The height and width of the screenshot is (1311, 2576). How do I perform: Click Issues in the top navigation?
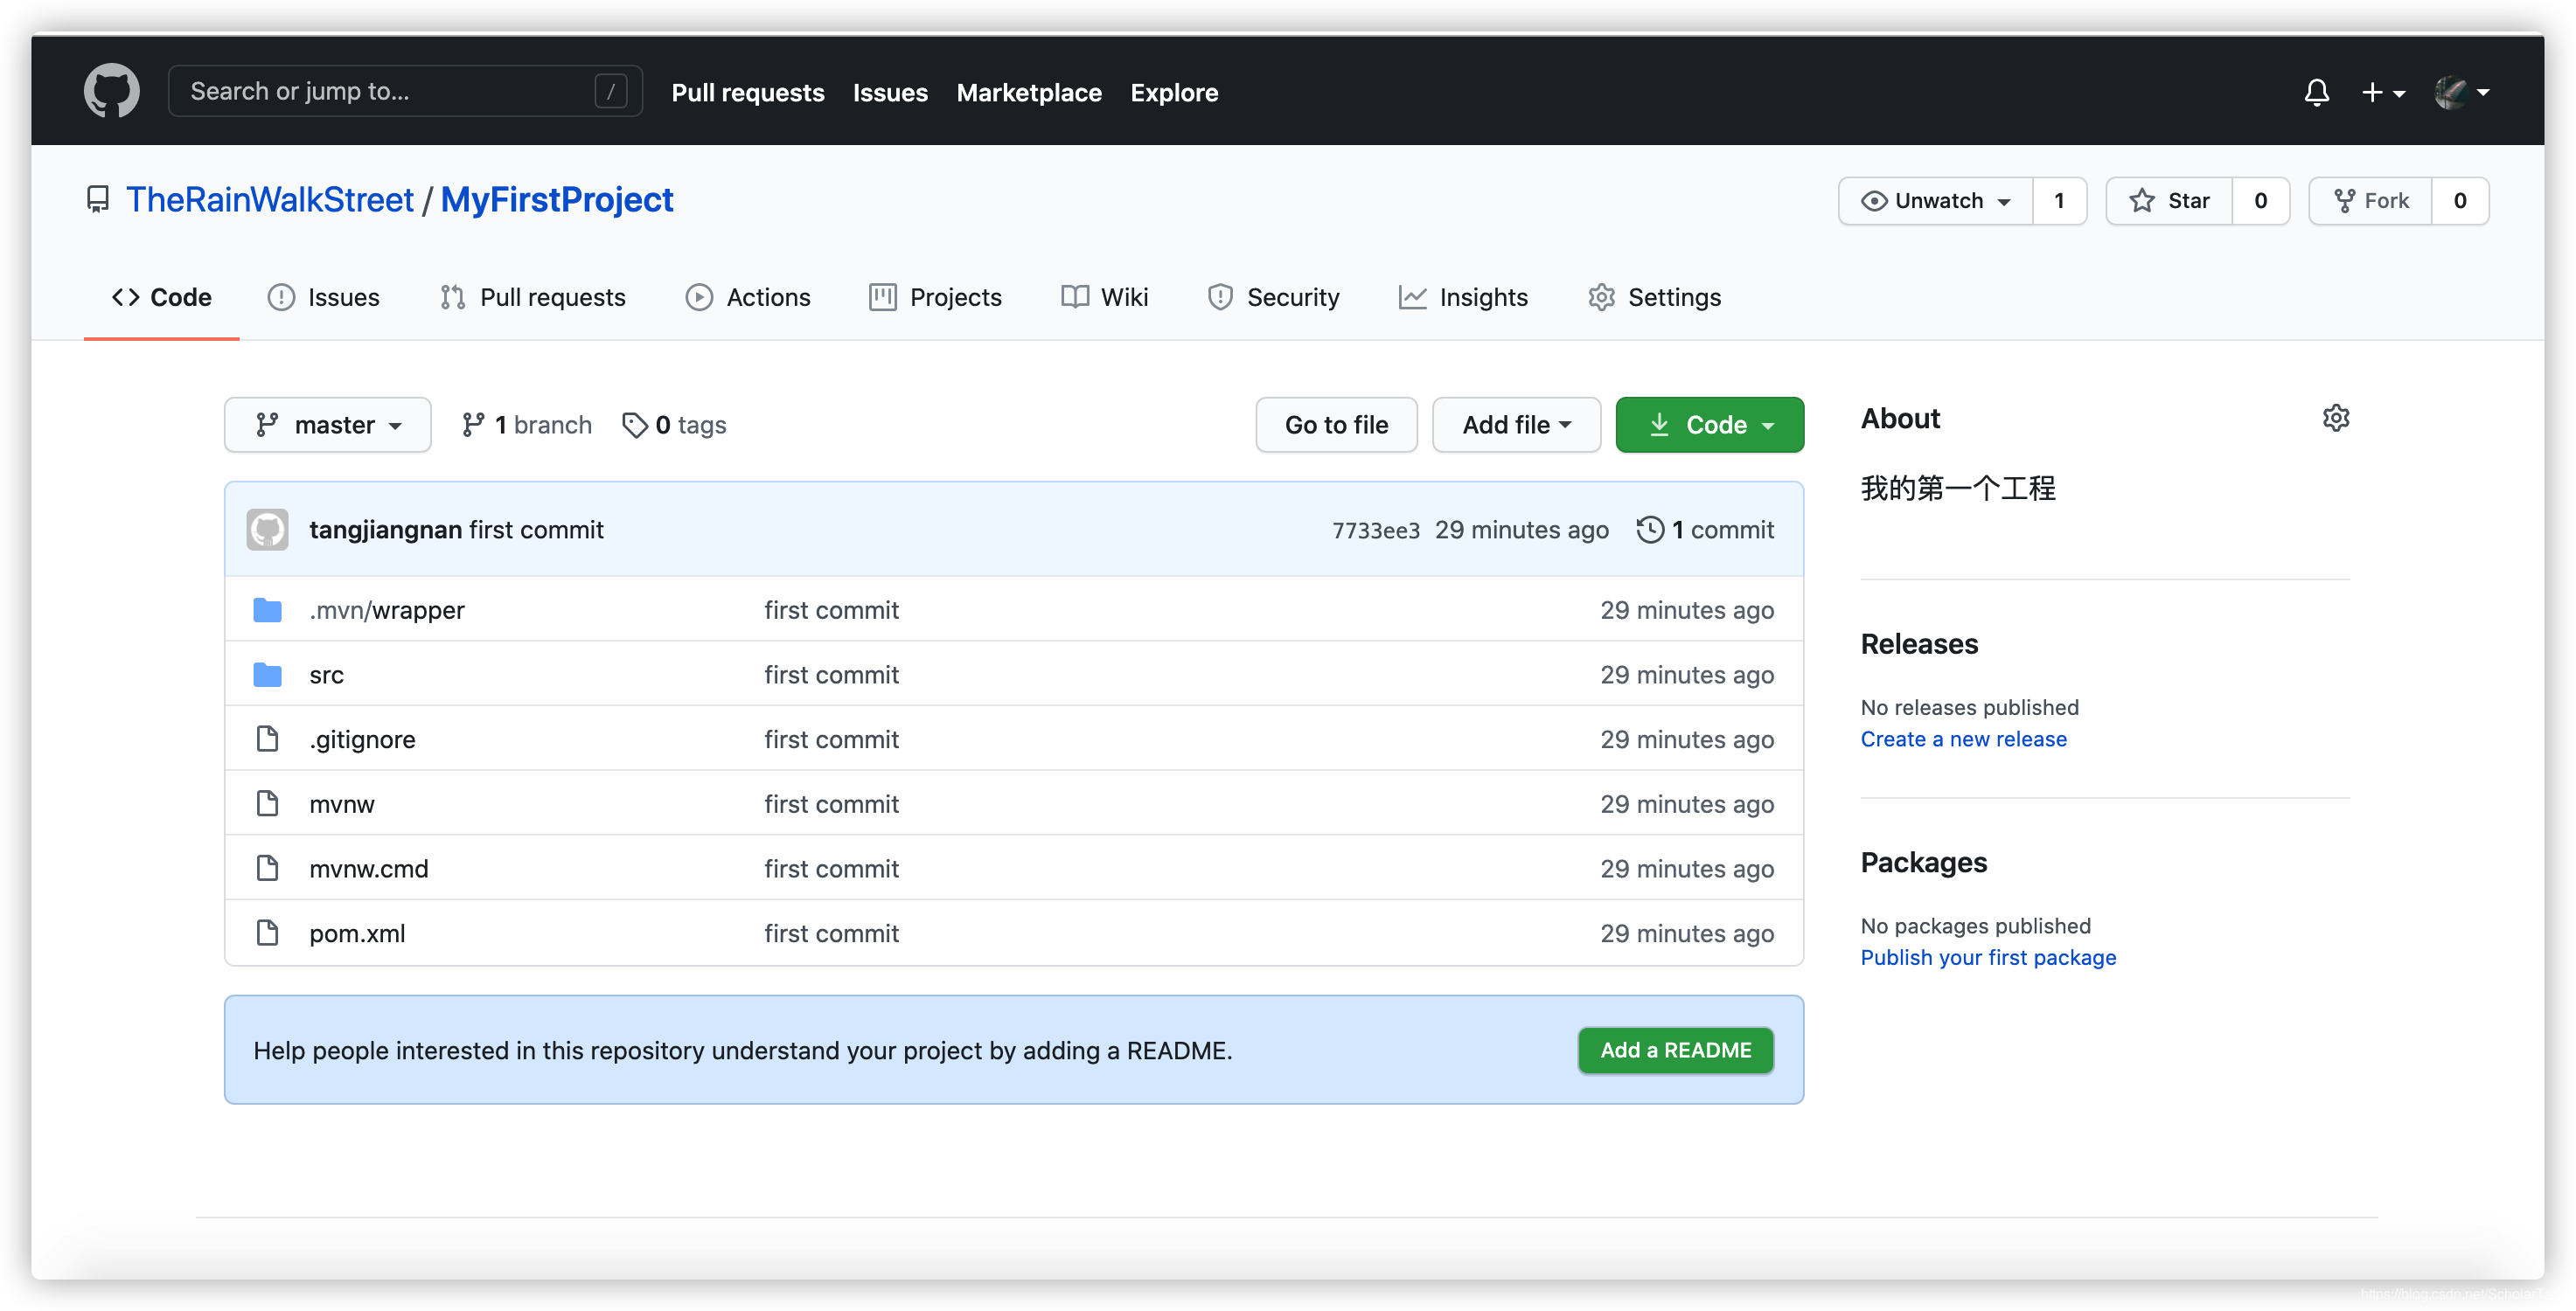tap(890, 93)
